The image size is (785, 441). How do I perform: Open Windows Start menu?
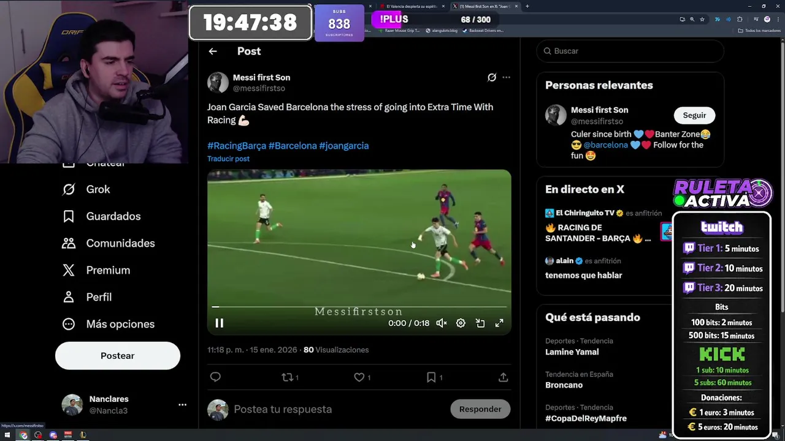pos(8,435)
